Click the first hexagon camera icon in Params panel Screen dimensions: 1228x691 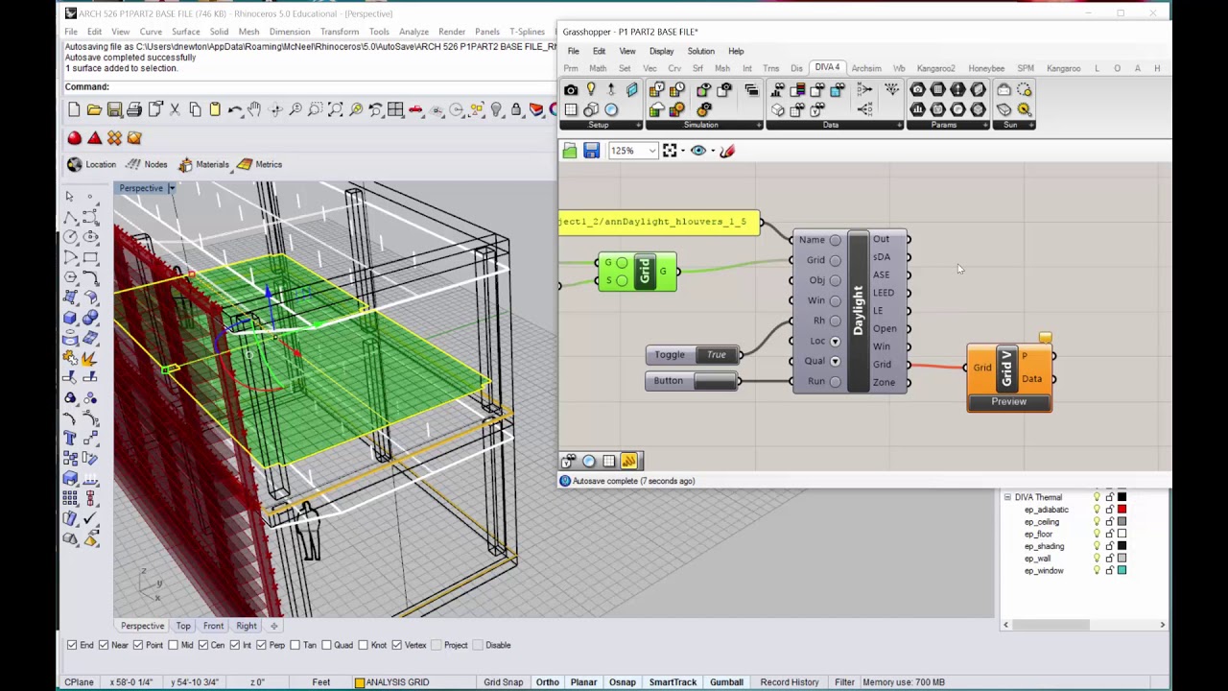[x=917, y=90]
